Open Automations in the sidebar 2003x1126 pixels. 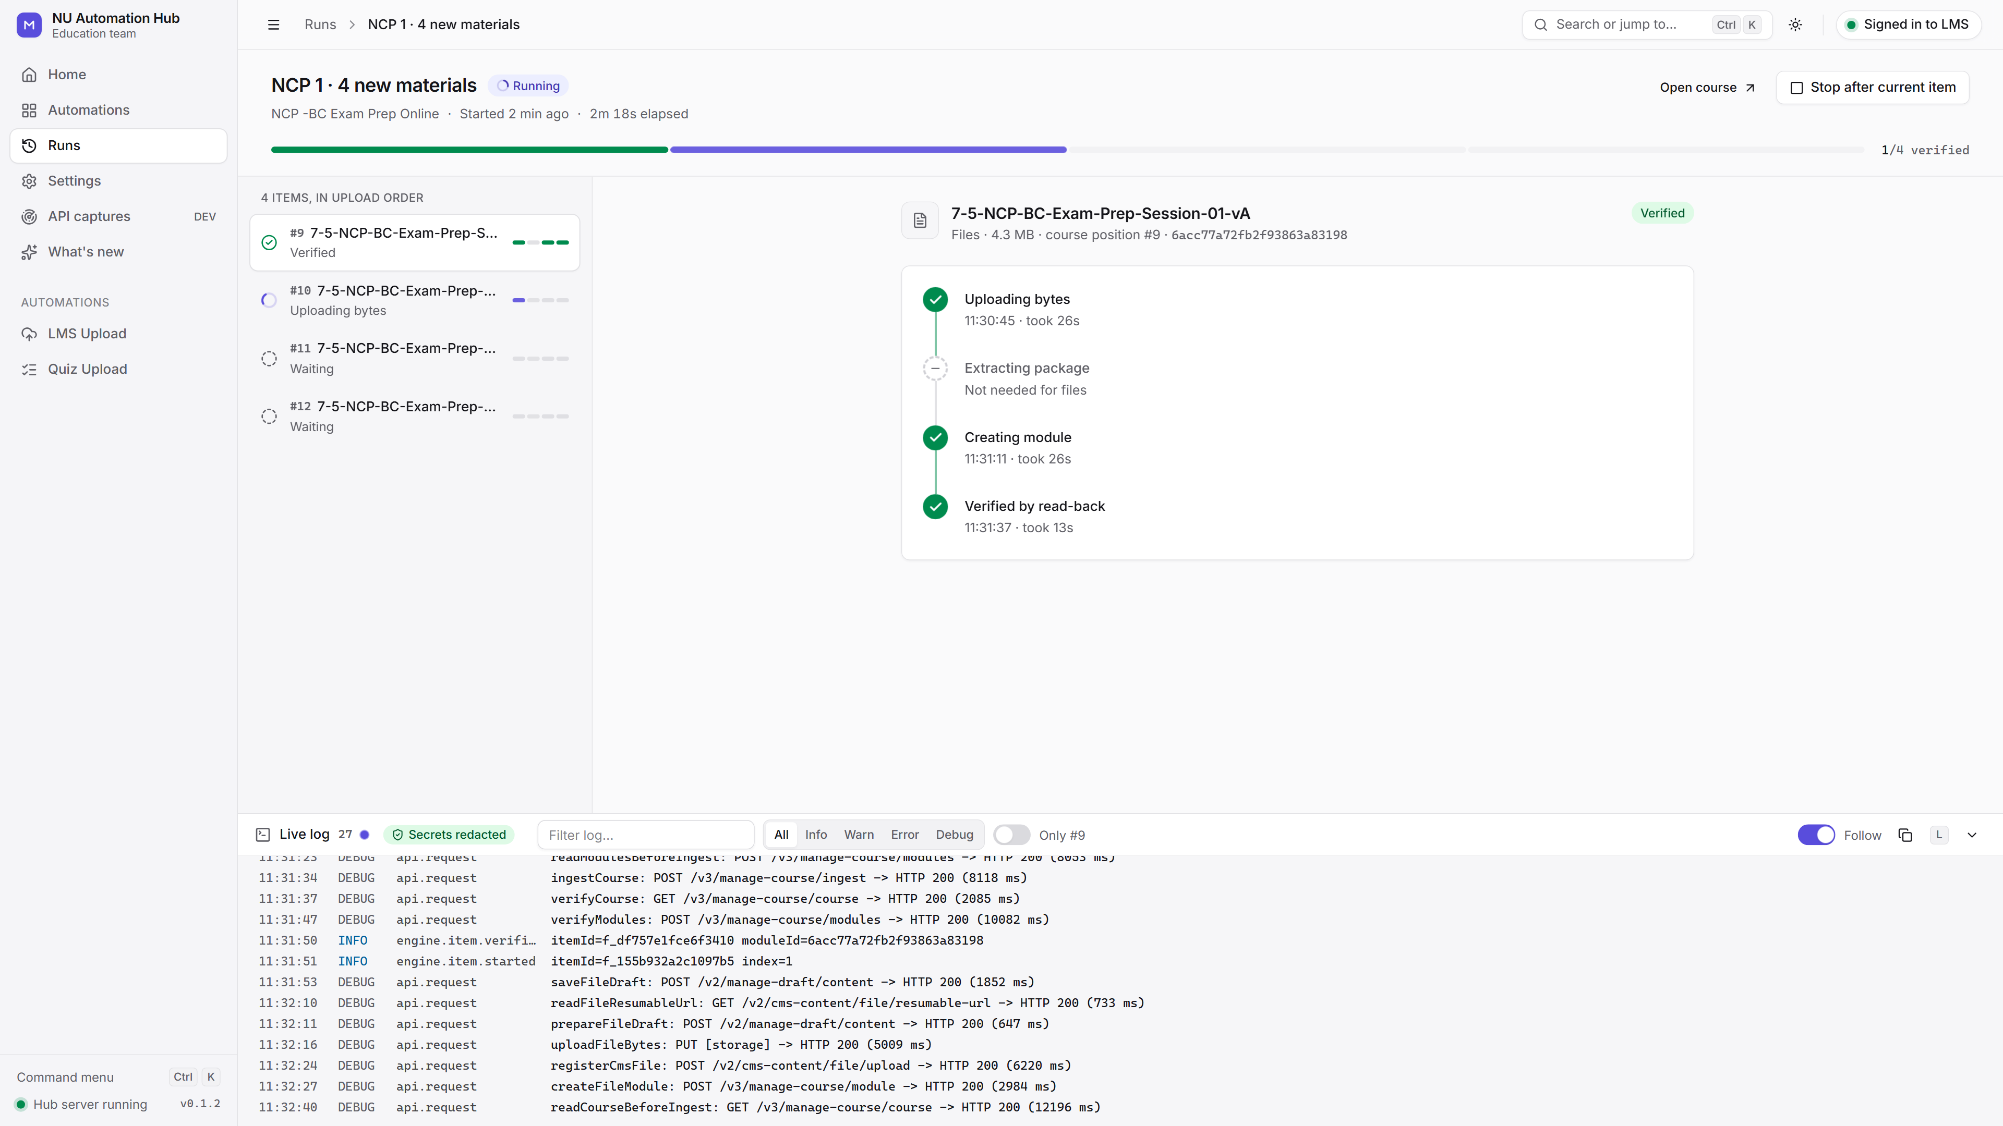(118, 111)
